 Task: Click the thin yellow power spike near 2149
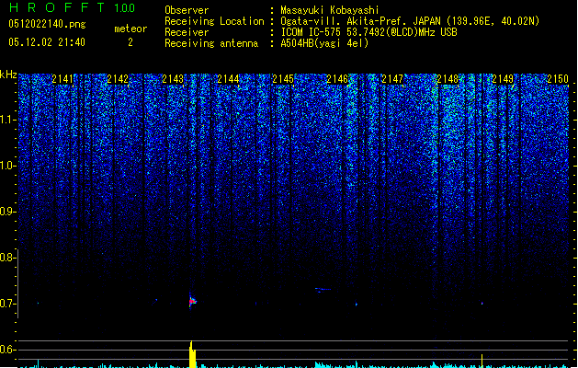tap(482, 361)
